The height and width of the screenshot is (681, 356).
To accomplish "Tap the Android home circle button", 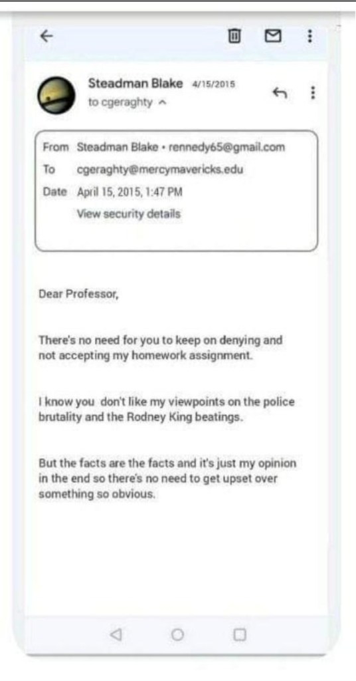I will (x=177, y=635).
